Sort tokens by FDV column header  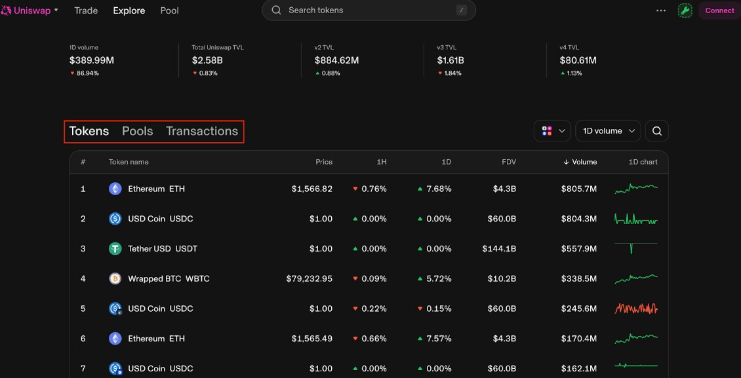508,162
